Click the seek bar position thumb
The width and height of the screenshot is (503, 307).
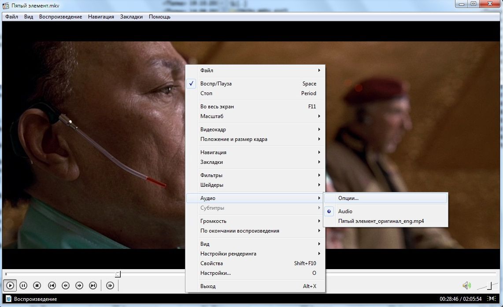118,274
